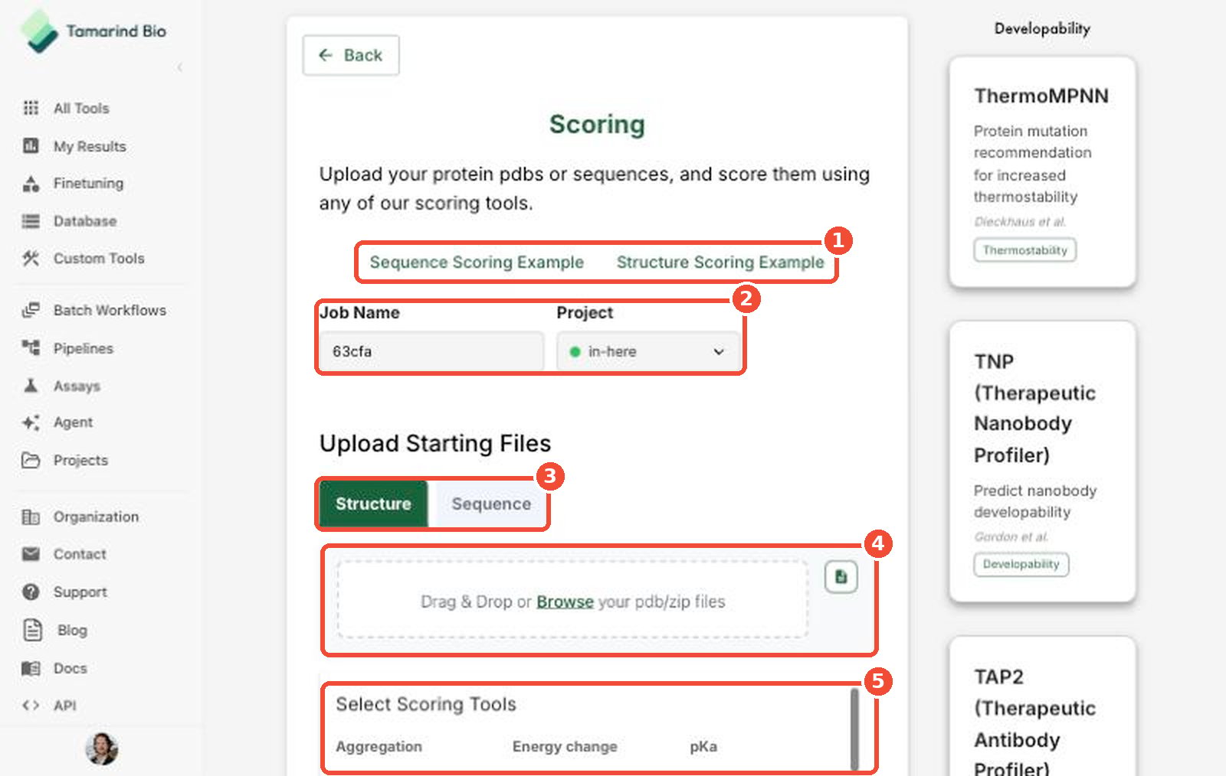This screenshot has width=1226, height=776.
Task: Open the TNP Nanobody Profiler card
Action: click(x=1042, y=461)
